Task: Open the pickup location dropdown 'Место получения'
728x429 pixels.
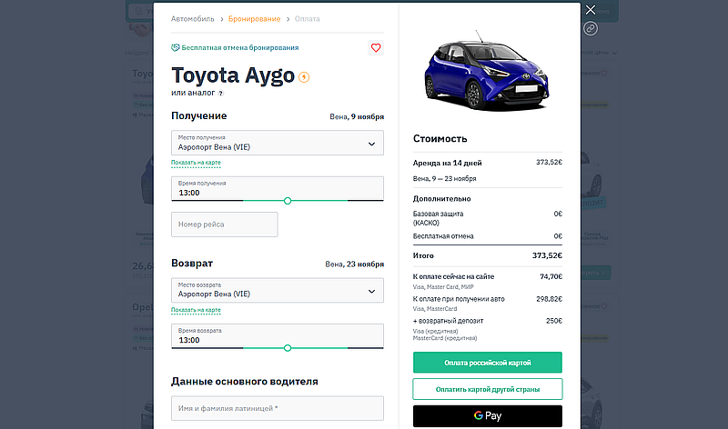Action: point(278,143)
